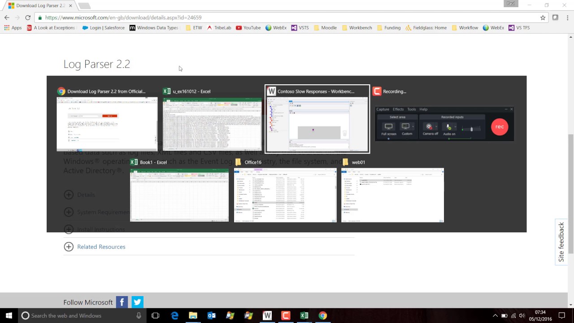Click the Cortana microphone icon

click(x=139, y=315)
